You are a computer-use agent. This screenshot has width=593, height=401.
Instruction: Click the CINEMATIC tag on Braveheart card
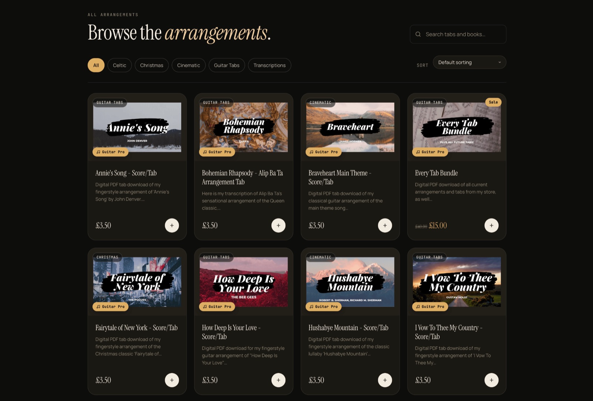pyautogui.click(x=321, y=102)
